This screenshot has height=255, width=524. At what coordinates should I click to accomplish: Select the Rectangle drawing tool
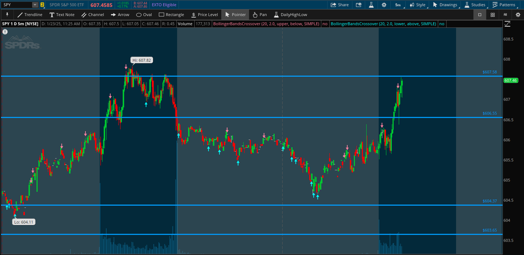click(171, 14)
